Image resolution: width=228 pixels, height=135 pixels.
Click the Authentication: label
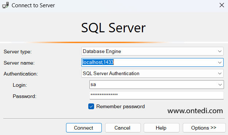21,74
